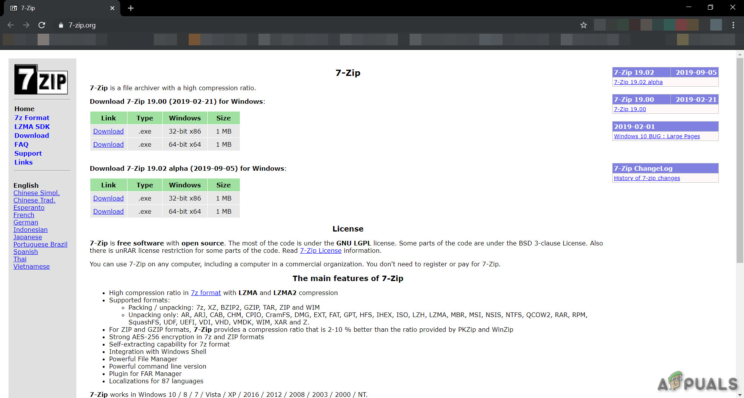Switch language to Indonesian
Viewport: 744px width, 398px height.
click(31, 230)
